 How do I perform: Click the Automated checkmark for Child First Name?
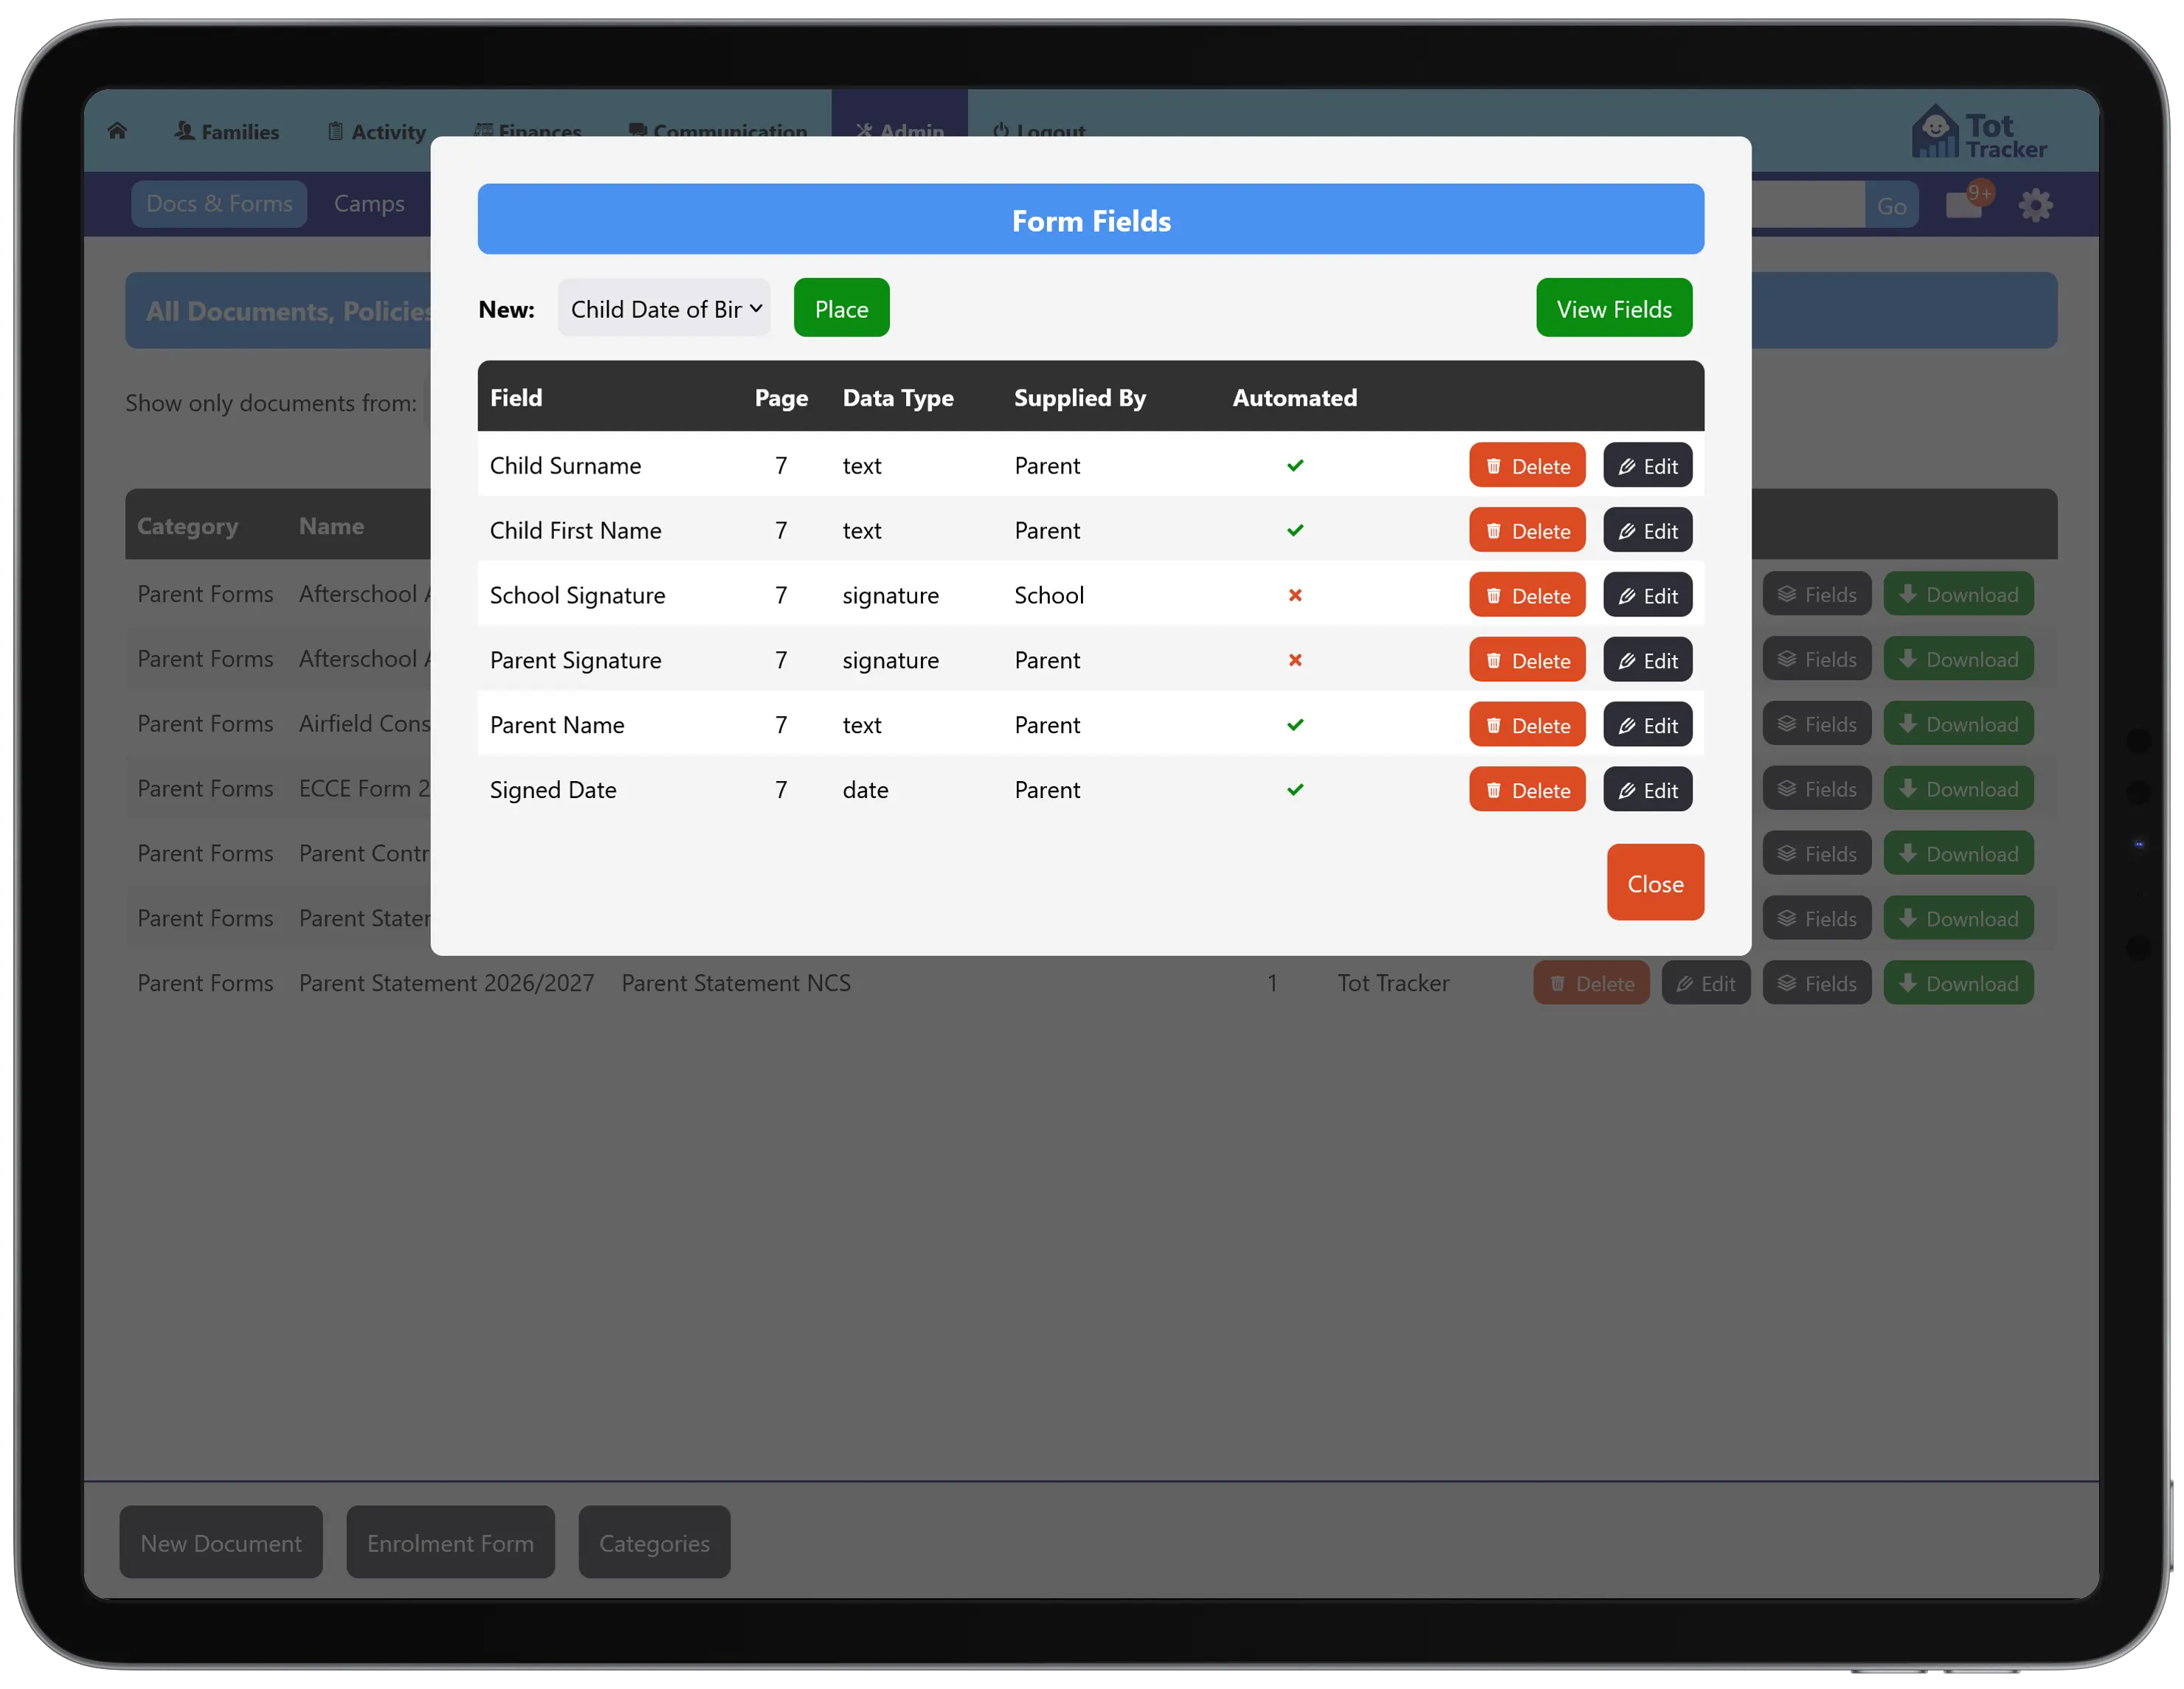coord(1295,531)
